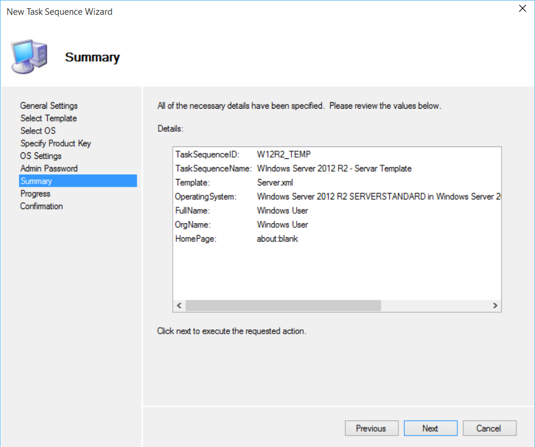This screenshot has height=447, width=535.
Task: Navigate to the OS Settings step
Action: (x=41, y=156)
